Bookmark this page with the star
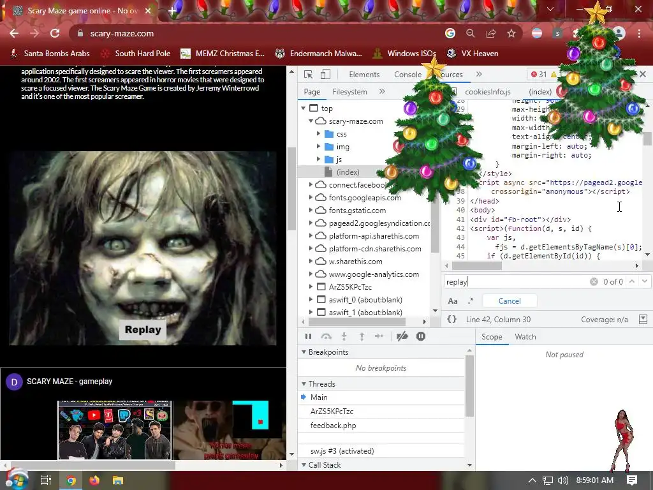Viewport: 653px width, 490px height. pos(511,33)
